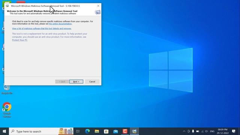240x135 pixels.
Task: Open the Windows Start menu
Action: [4, 131]
